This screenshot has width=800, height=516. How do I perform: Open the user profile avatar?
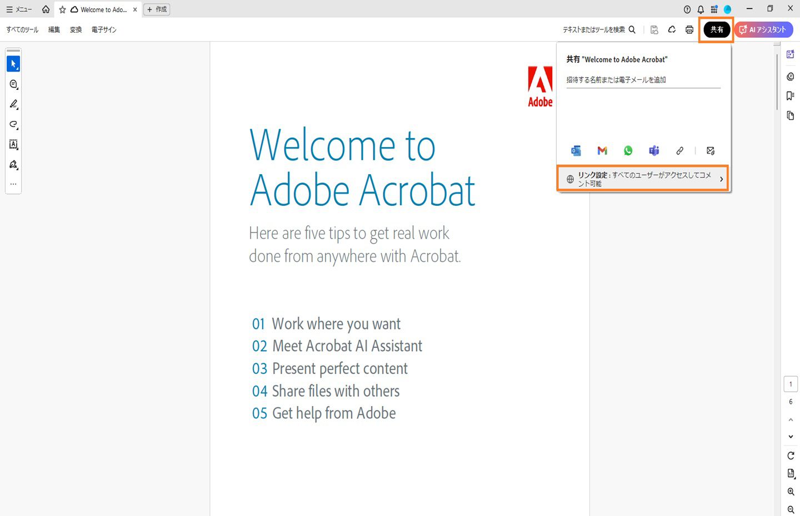tap(727, 9)
